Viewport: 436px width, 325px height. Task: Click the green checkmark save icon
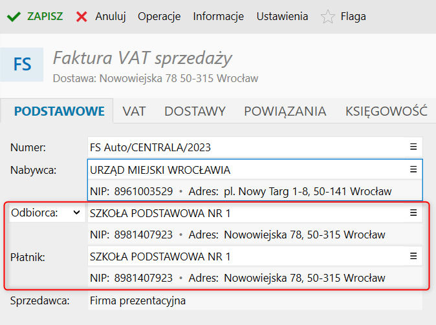coord(14,17)
